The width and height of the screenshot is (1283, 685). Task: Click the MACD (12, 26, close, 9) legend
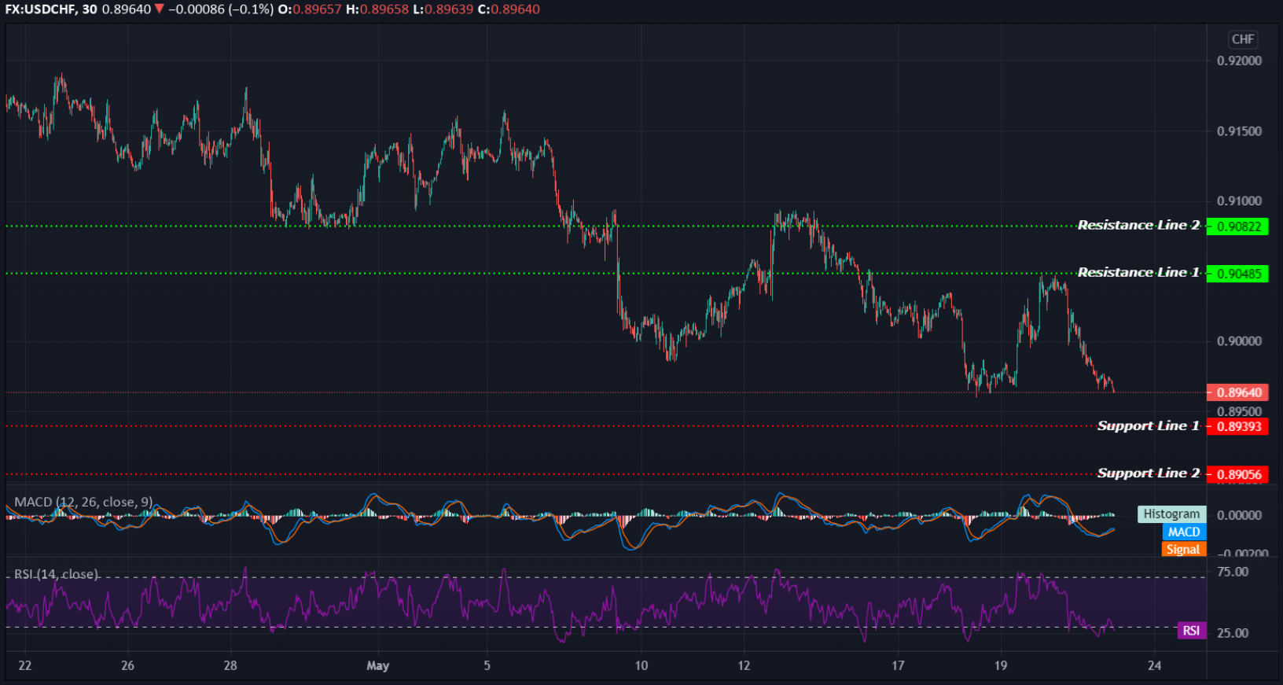(83, 502)
